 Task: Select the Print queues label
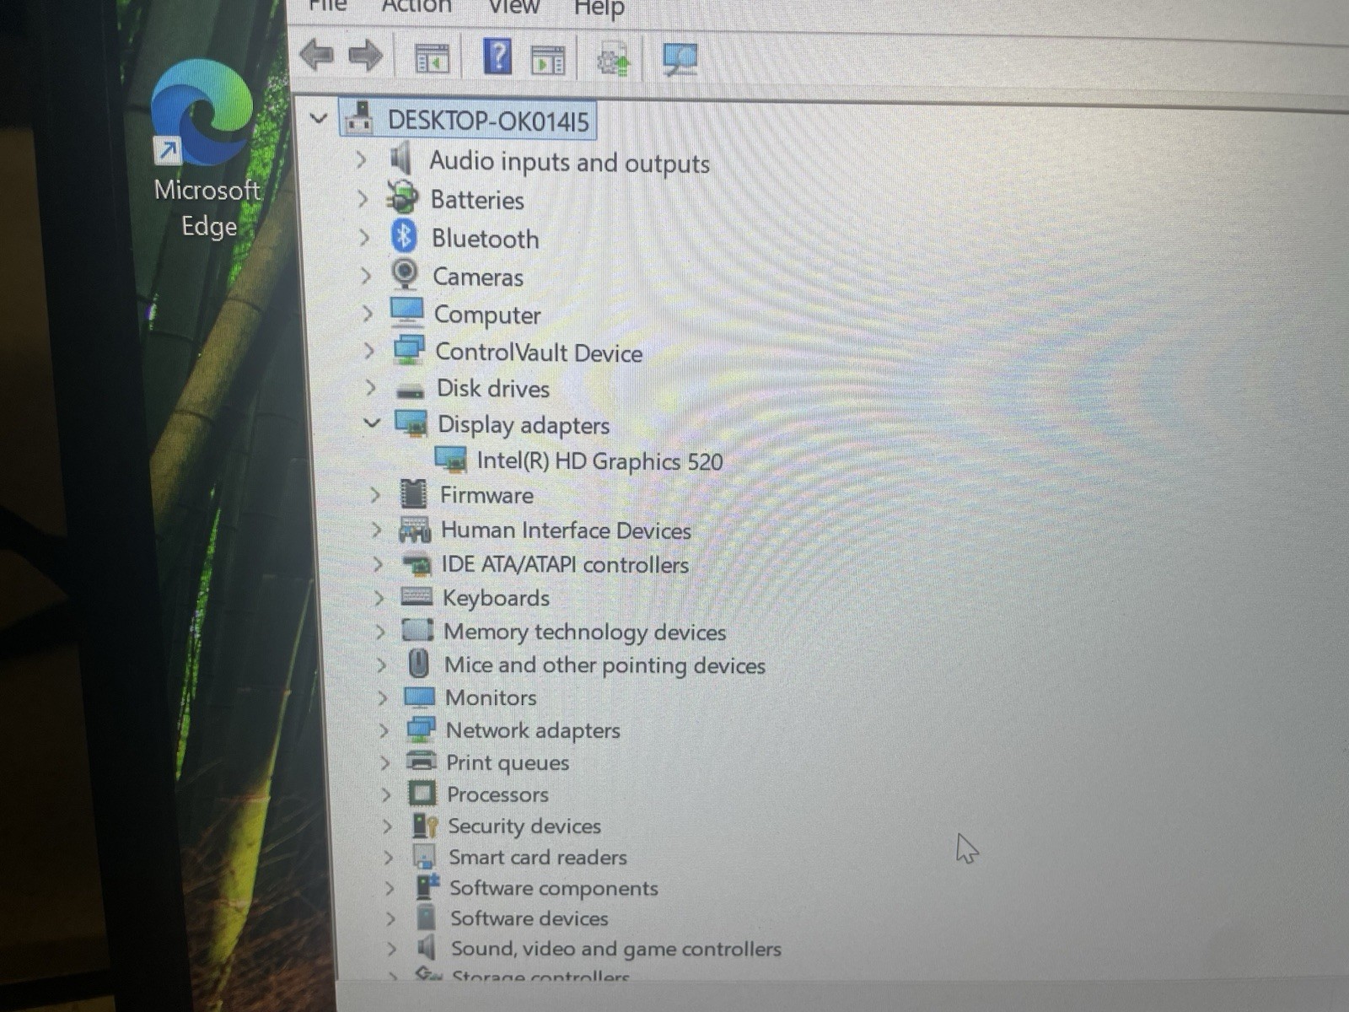pos(508,762)
